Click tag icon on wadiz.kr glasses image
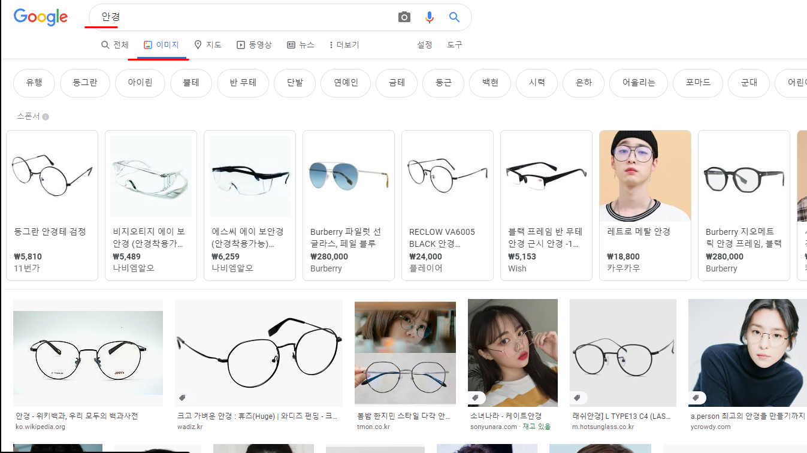Image resolution: width=807 pixels, height=453 pixels. tap(182, 398)
